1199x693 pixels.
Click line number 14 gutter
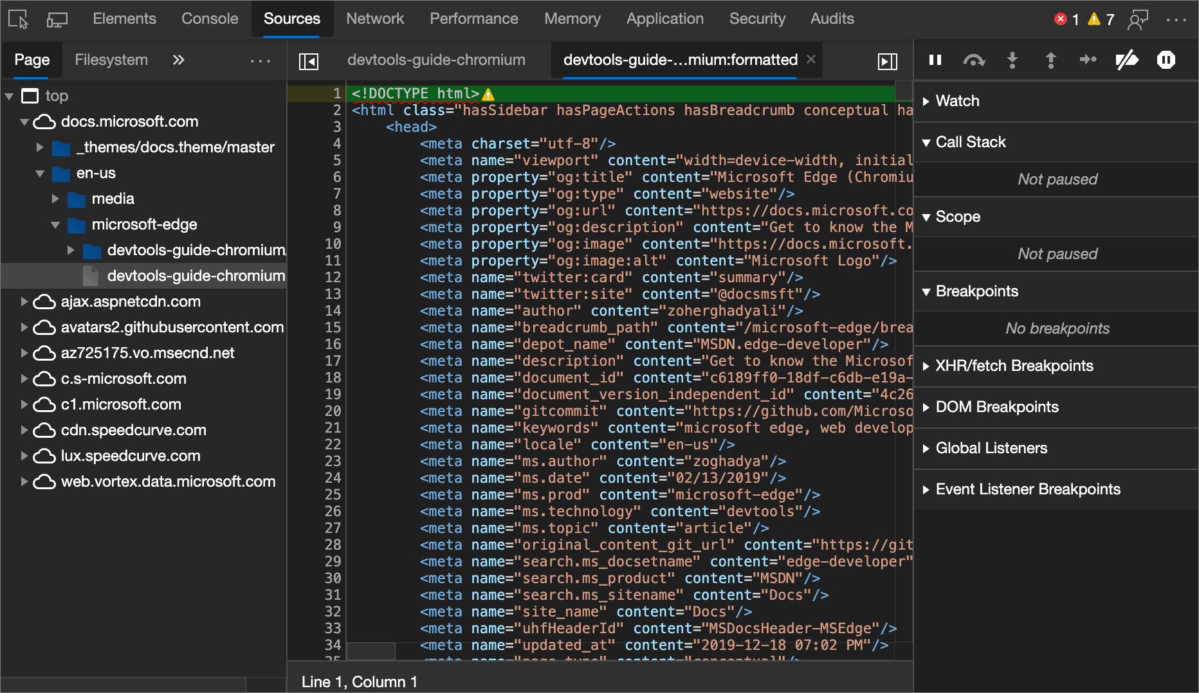pyautogui.click(x=333, y=310)
